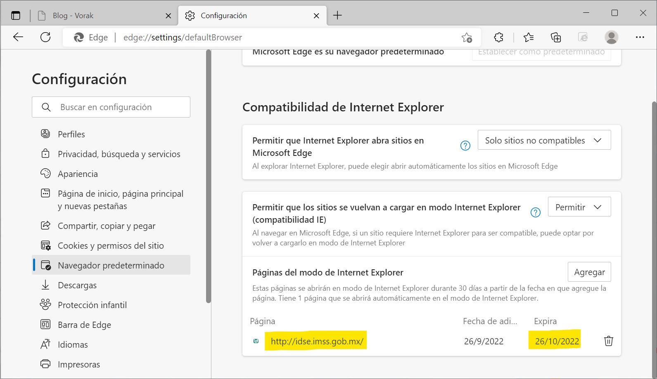Image resolution: width=657 pixels, height=379 pixels.
Task: Open Idiomas settings section
Action: pos(111,345)
